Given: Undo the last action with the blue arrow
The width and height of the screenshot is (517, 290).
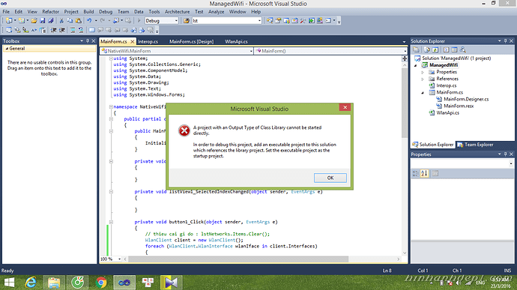Looking at the screenshot, I should 89,20.
